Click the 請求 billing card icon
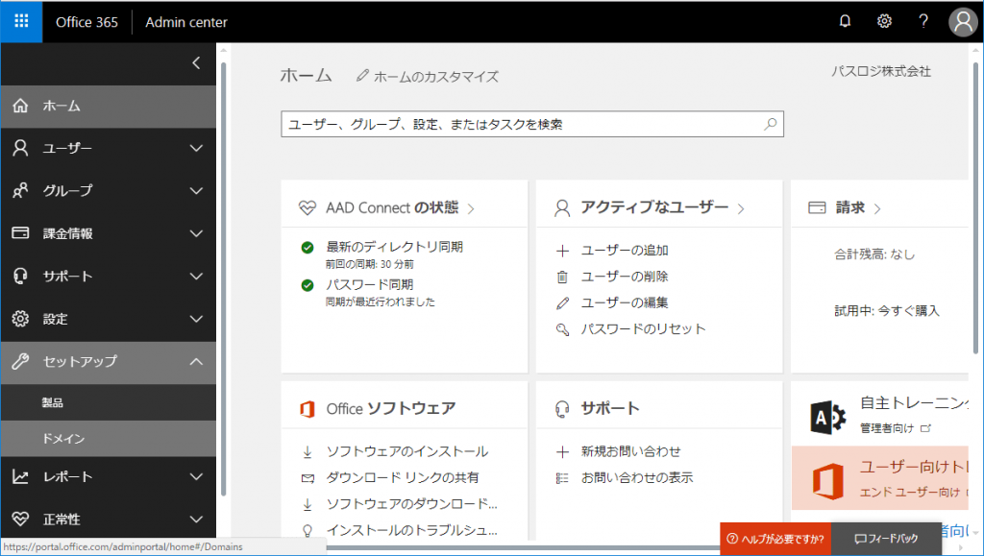 point(816,205)
